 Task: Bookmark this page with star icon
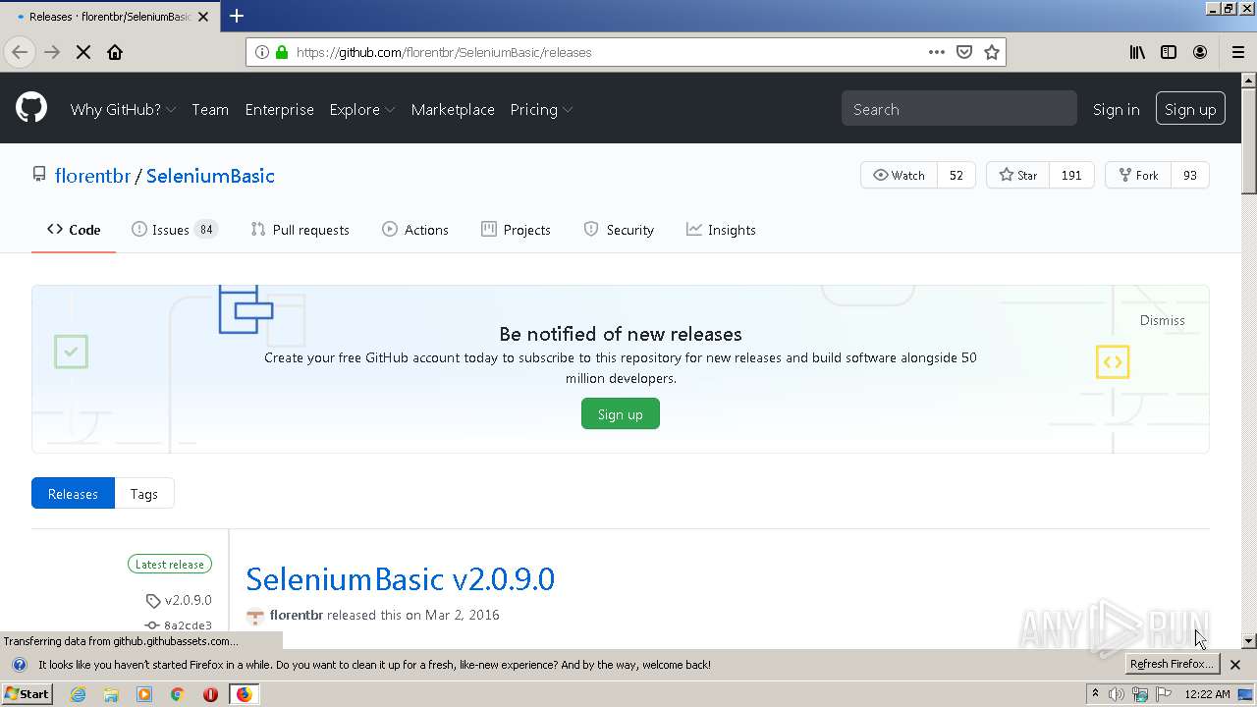coord(992,52)
